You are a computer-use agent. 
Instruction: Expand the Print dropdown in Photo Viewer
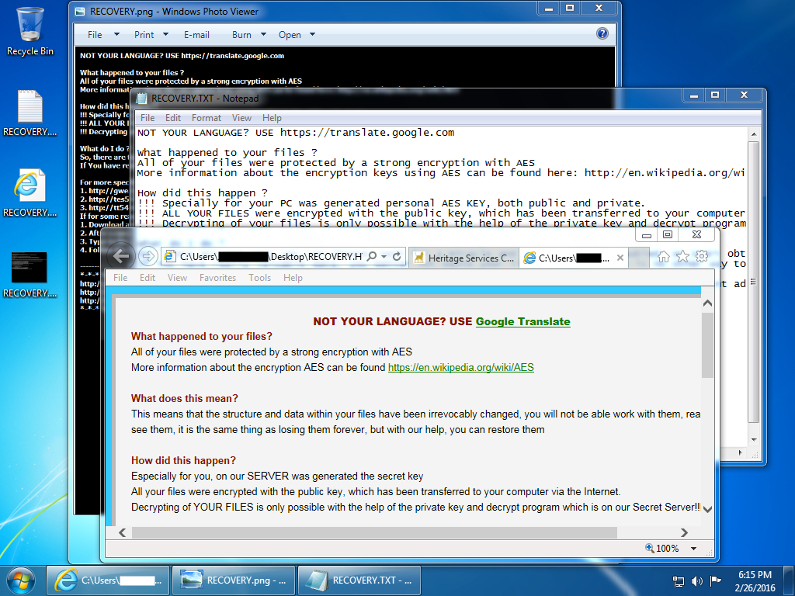[151, 35]
